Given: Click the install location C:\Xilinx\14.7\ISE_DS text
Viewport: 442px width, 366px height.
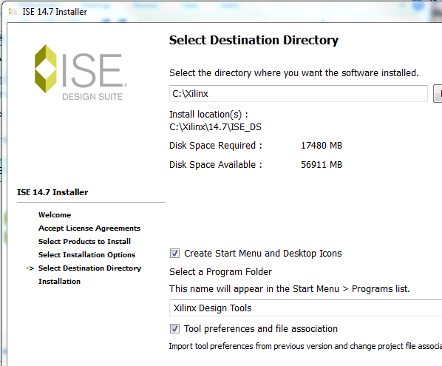Looking at the screenshot, I should pos(215,127).
